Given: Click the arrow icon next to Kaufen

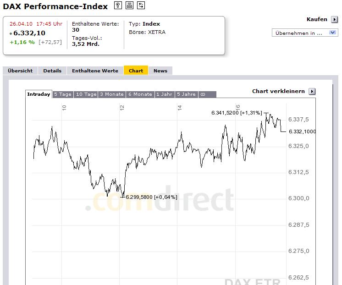Looking at the screenshot, I should coord(335,20).
